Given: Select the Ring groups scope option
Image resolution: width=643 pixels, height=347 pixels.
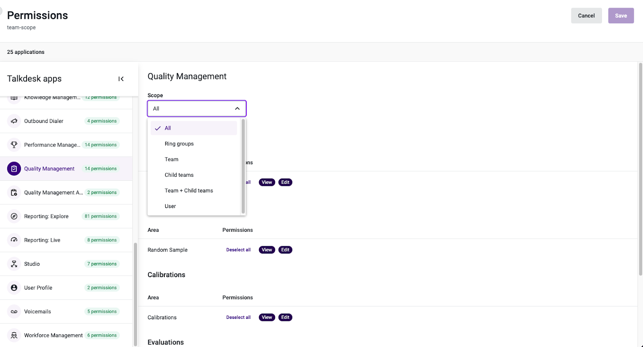Looking at the screenshot, I should point(194,144).
